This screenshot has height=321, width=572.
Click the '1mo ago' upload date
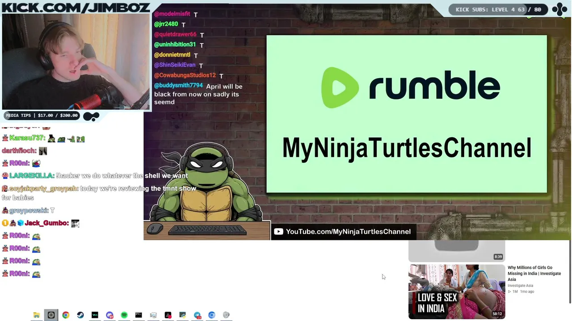coord(527,292)
